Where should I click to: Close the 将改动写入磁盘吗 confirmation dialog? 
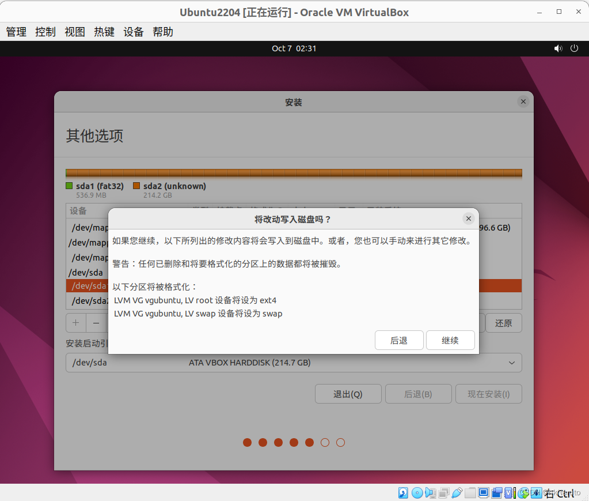pos(469,219)
